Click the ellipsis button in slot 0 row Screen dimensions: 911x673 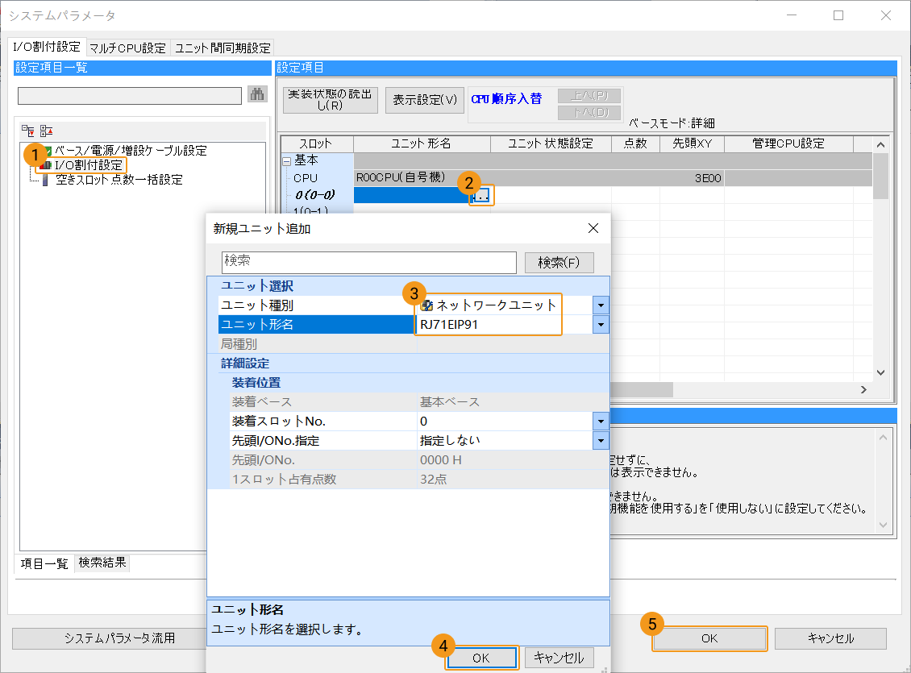[482, 195]
